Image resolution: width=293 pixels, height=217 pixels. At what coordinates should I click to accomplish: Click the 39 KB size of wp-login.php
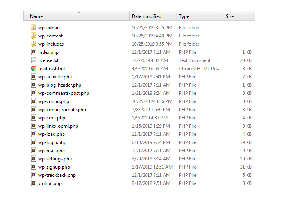(x=246, y=143)
